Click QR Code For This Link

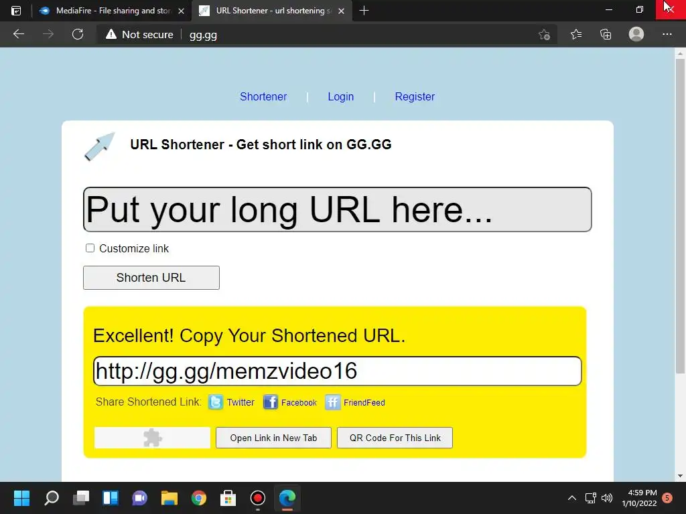pos(395,438)
